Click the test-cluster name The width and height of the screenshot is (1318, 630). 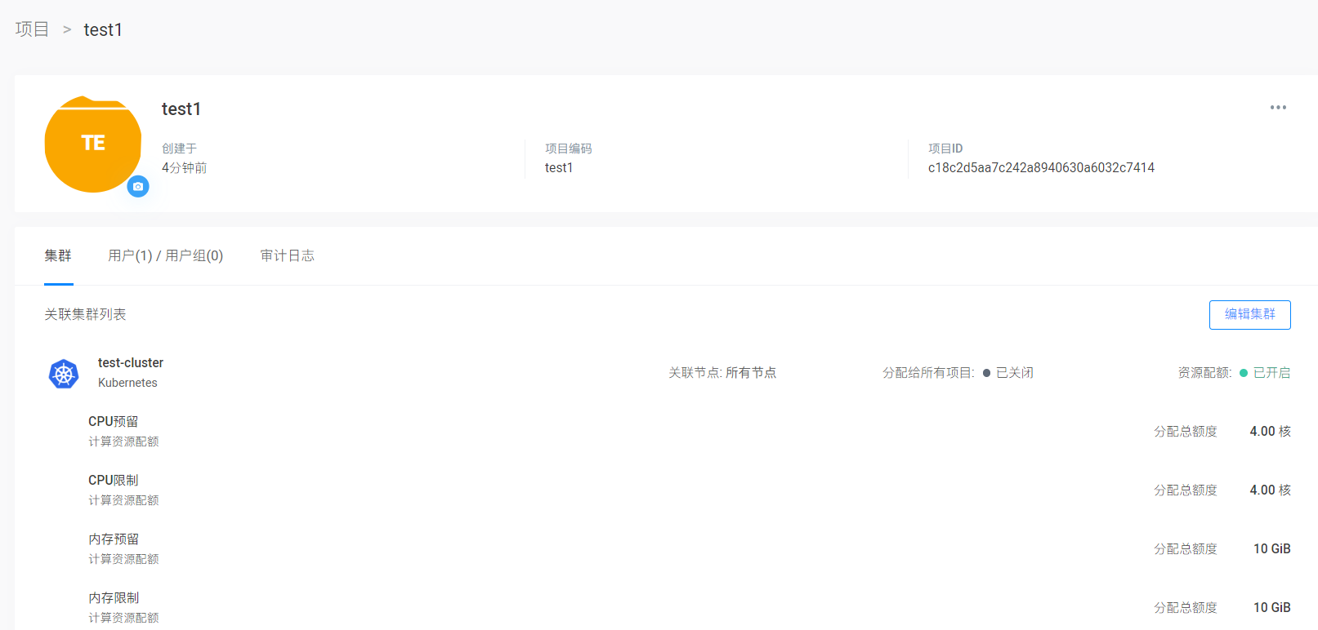click(131, 362)
